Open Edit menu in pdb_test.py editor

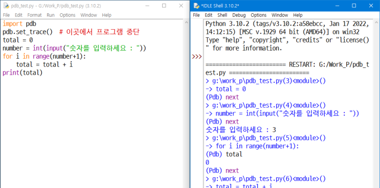pos(18,15)
